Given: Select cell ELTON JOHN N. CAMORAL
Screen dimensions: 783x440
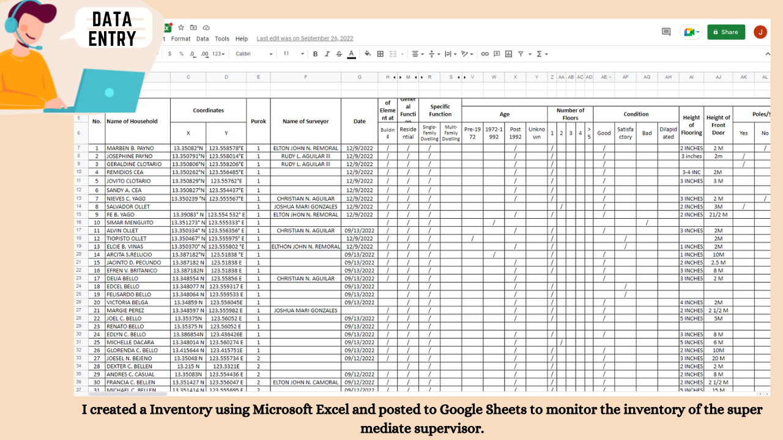Looking at the screenshot, I should pos(305,382).
